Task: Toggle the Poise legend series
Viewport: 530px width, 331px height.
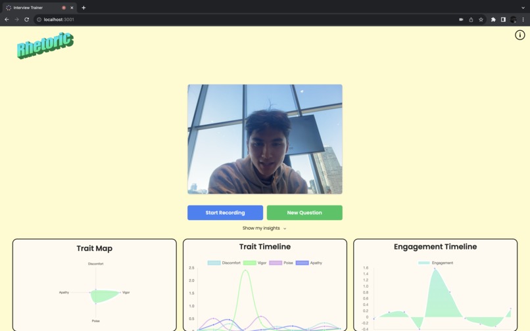Action: click(x=281, y=263)
